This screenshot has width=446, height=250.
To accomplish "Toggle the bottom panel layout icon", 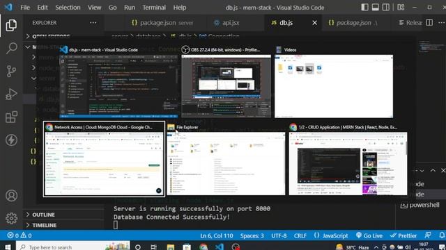I will [375, 8].
